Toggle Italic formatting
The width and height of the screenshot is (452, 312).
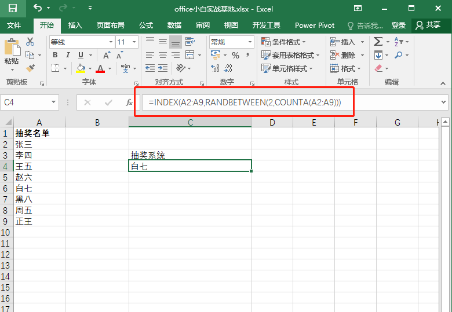pos(68,54)
